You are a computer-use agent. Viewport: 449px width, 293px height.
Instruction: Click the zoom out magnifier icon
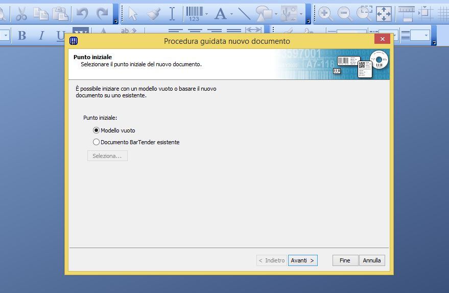pyautogui.click(x=345, y=14)
